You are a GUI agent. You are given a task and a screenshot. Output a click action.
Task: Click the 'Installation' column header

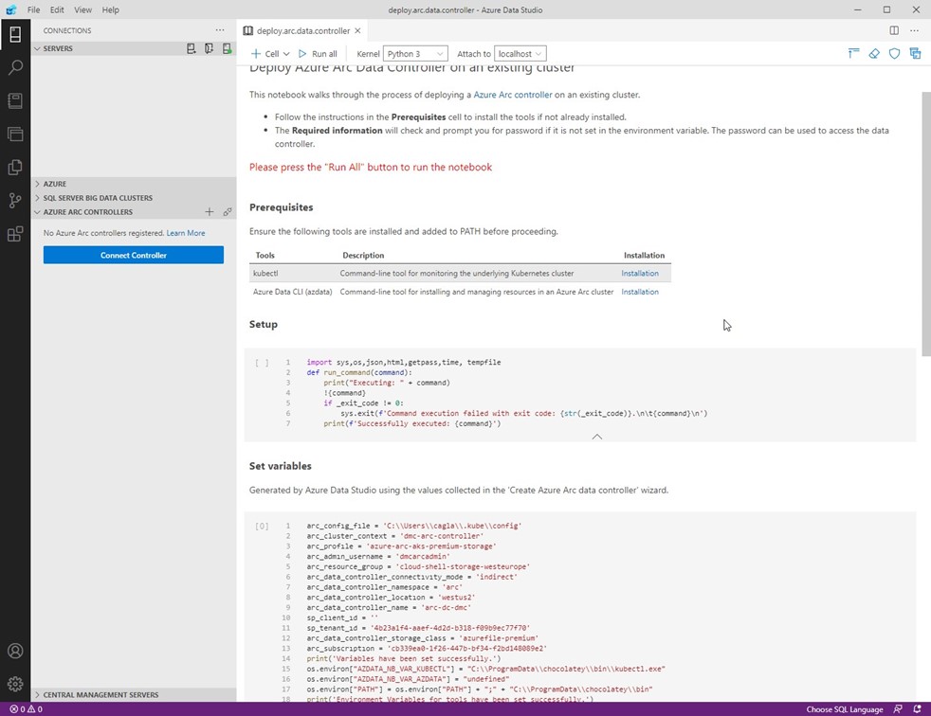(x=645, y=255)
